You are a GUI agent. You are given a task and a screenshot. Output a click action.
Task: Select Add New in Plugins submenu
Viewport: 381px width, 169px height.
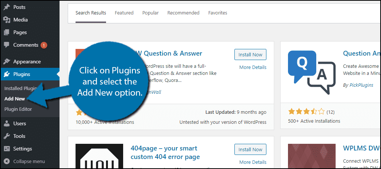15,99
